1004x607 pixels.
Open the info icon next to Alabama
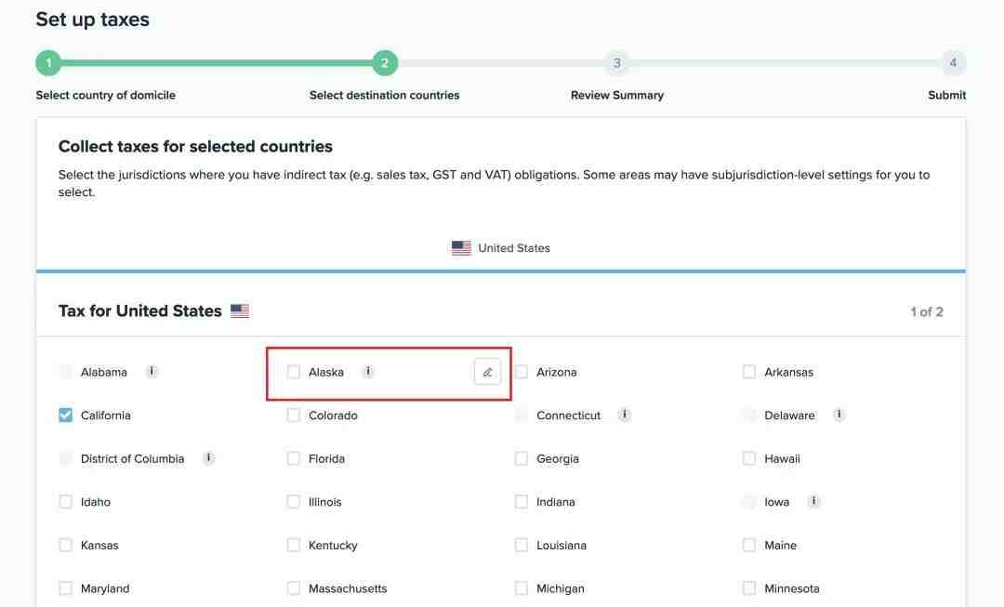152,372
